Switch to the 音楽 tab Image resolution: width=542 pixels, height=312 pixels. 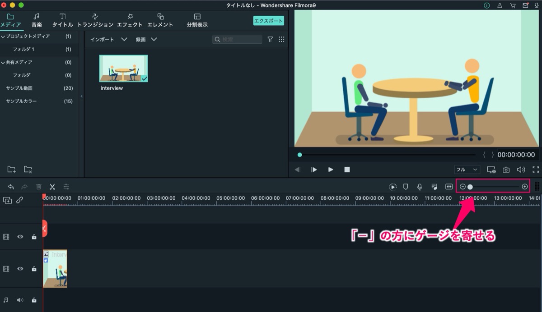point(37,21)
